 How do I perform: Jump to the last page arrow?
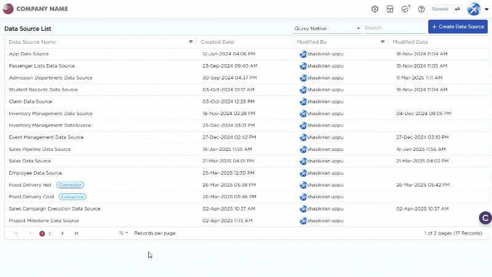[x=76, y=233]
